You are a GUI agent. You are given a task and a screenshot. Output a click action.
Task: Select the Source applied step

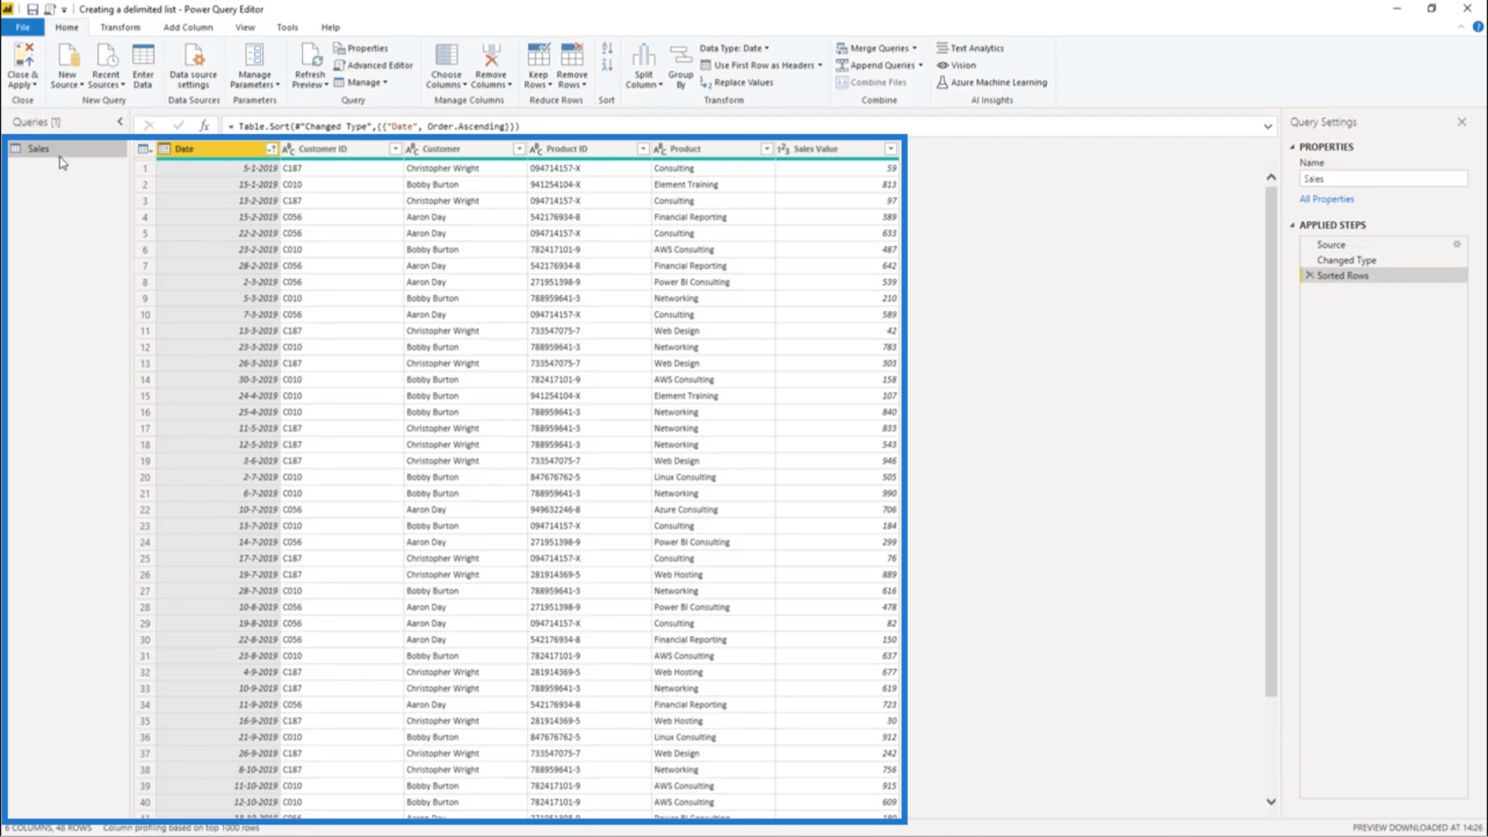coord(1383,244)
